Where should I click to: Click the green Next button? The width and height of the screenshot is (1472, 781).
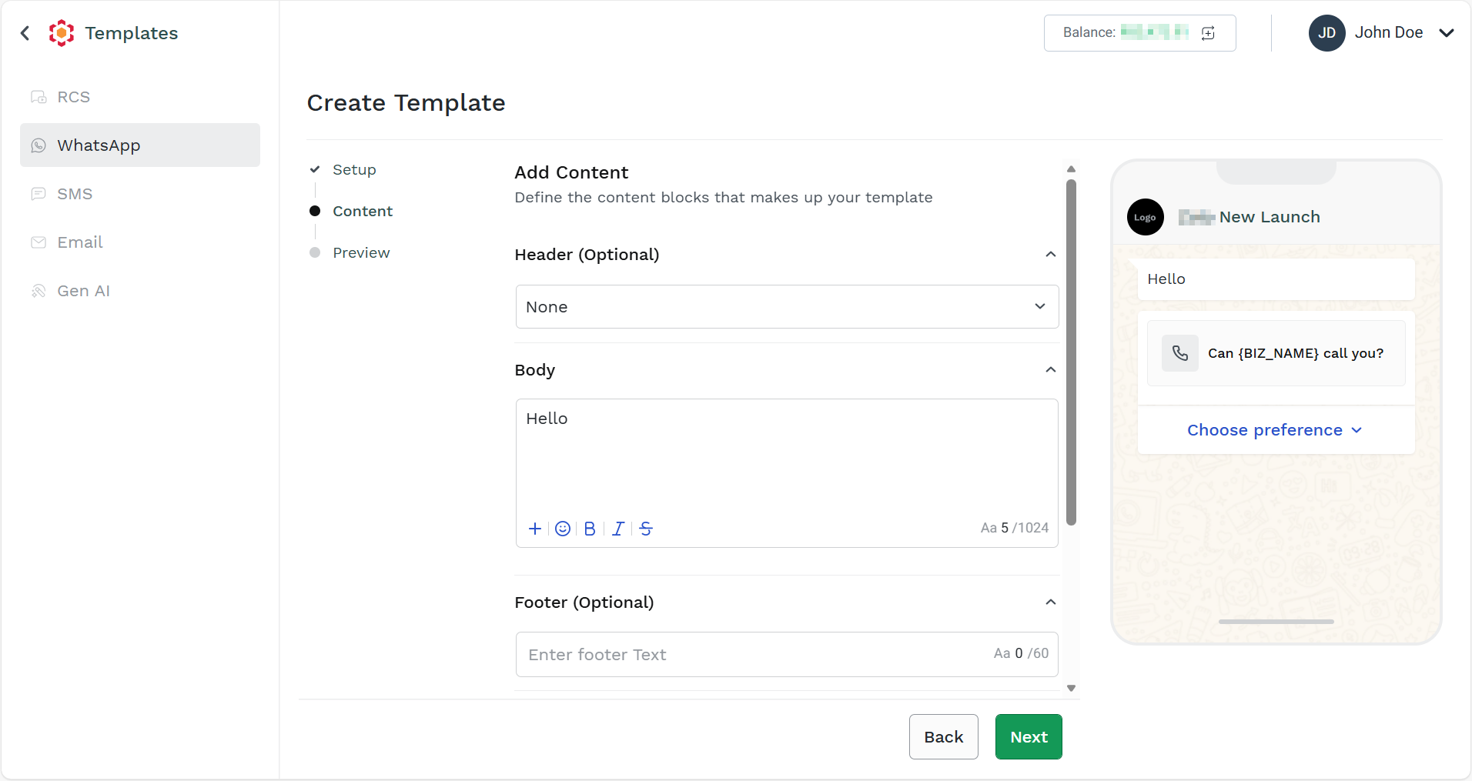pyautogui.click(x=1029, y=737)
